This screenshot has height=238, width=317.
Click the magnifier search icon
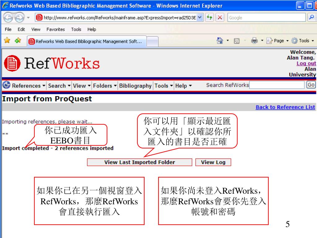311,17
